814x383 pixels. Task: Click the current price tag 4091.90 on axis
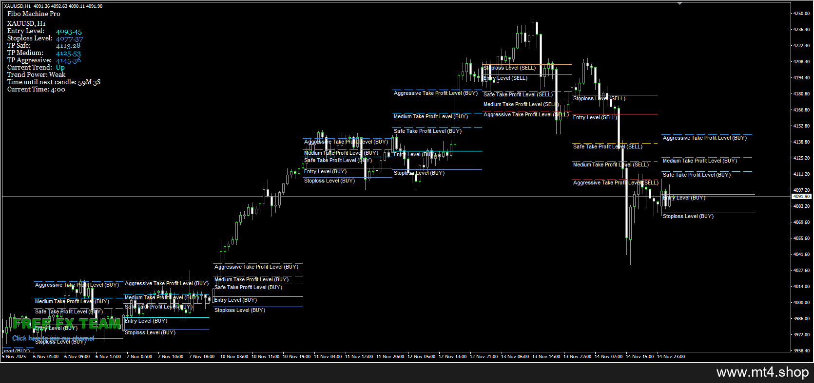801,197
